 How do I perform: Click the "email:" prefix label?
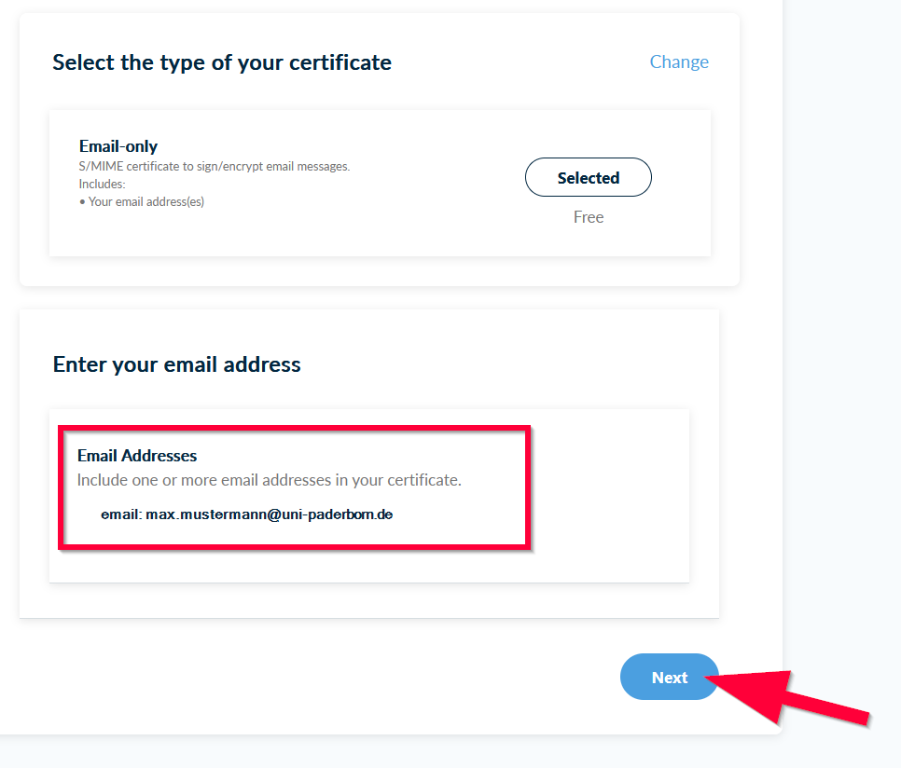click(121, 514)
